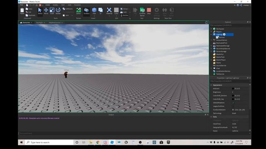
Task: Open the Part dropdown arrow
Action: (x=94, y=16)
